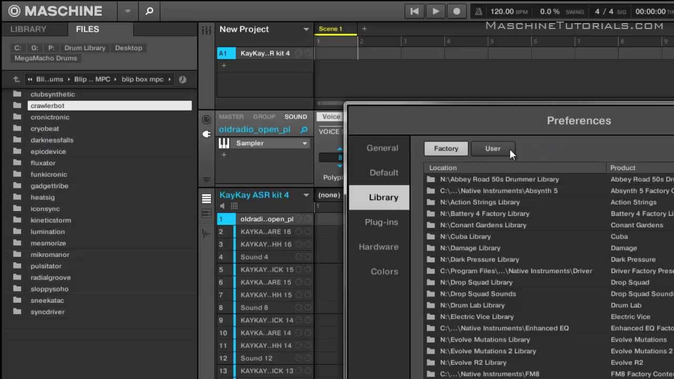The height and width of the screenshot is (379, 674).
Task: Open the (none) pattern selector
Action: pyautogui.click(x=330, y=195)
